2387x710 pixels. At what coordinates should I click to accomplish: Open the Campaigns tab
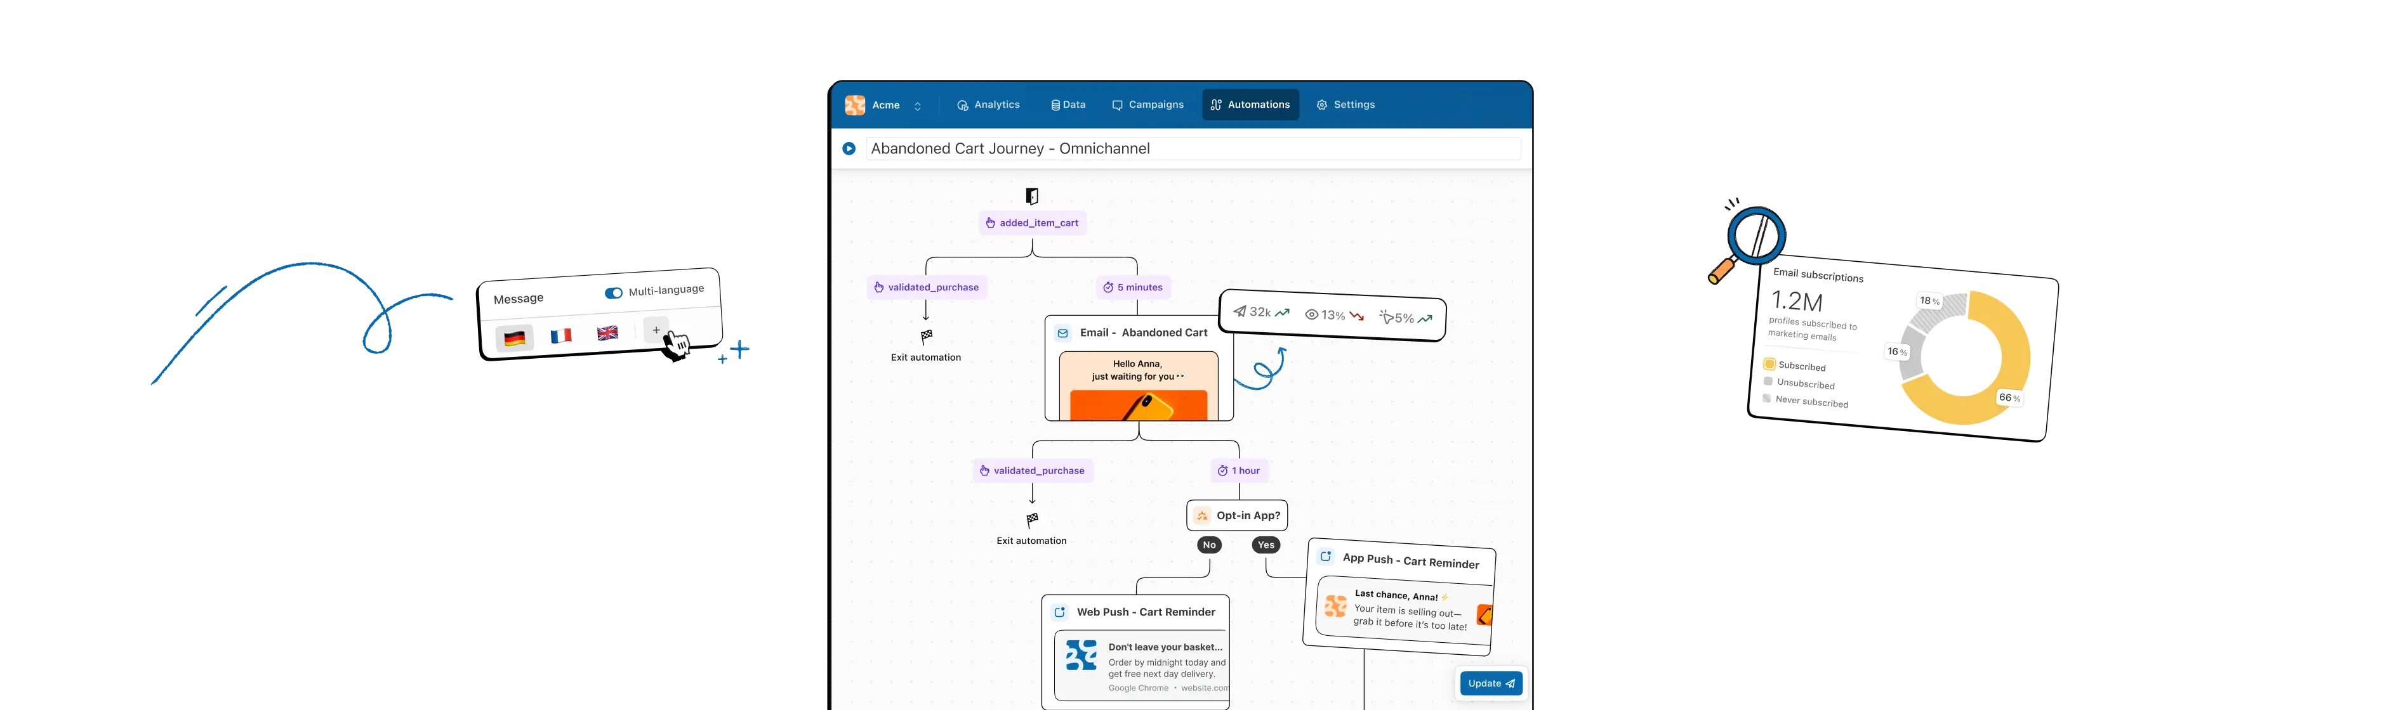(1147, 105)
